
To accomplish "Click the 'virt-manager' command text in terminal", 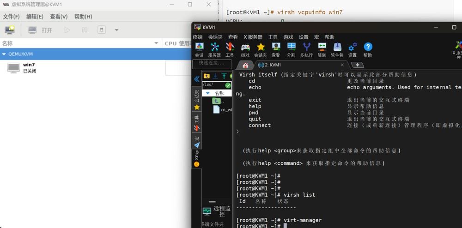I will [x=302, y=220].
